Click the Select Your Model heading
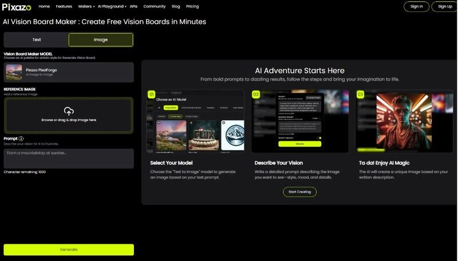 171,163
